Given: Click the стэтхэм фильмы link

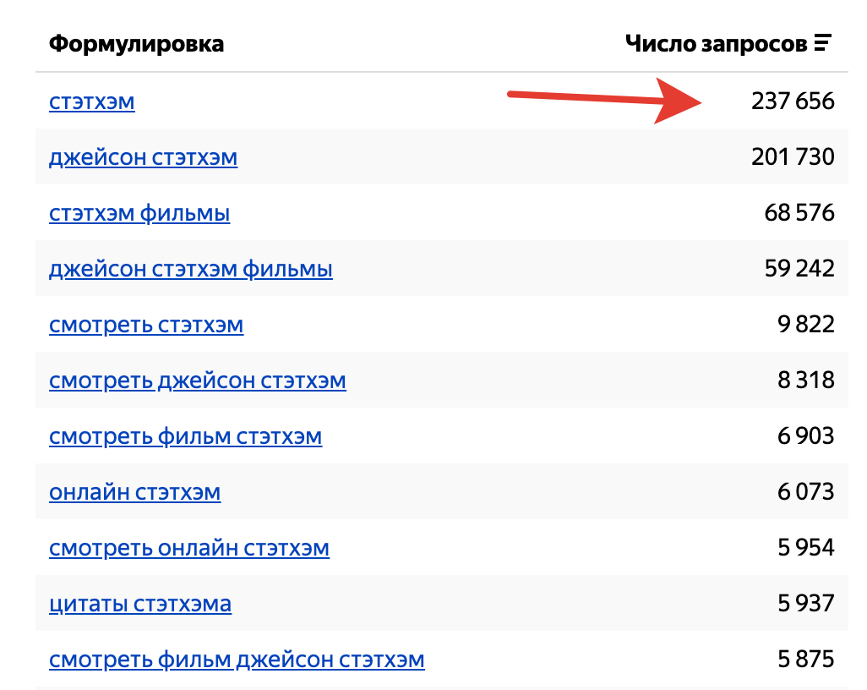Looking at the screenshot, I should [139, 214].
